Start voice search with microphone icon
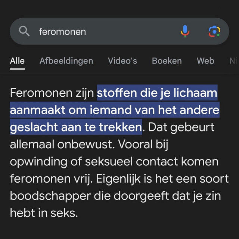The width and height of the screenshot is (239, 239). [x=185, y=31]
